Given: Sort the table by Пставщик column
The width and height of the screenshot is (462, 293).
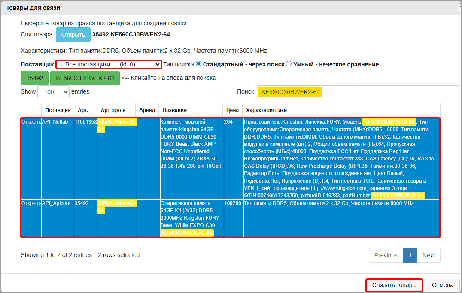Looking at the screenshot, I should click(58, 110).
